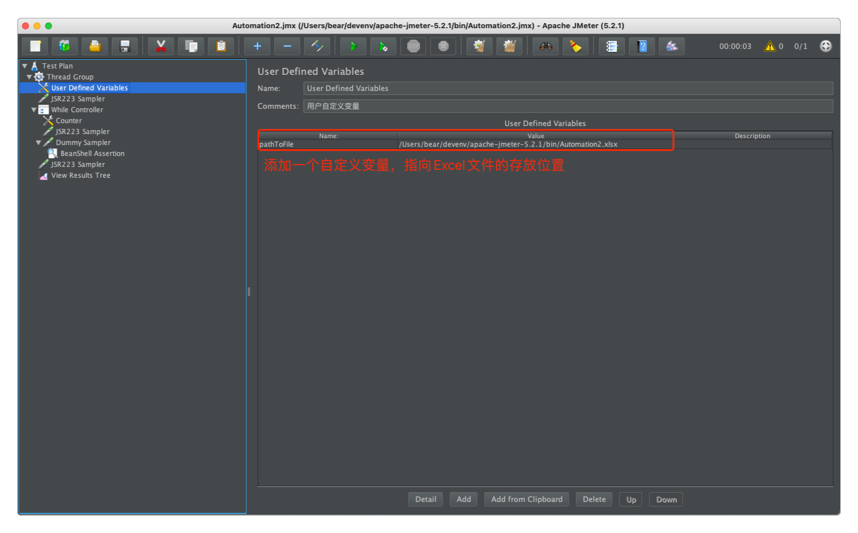Select JSR223 Sampler above View Results Tree
This screenshot has width=858, height=533.
tap(78, 165)
